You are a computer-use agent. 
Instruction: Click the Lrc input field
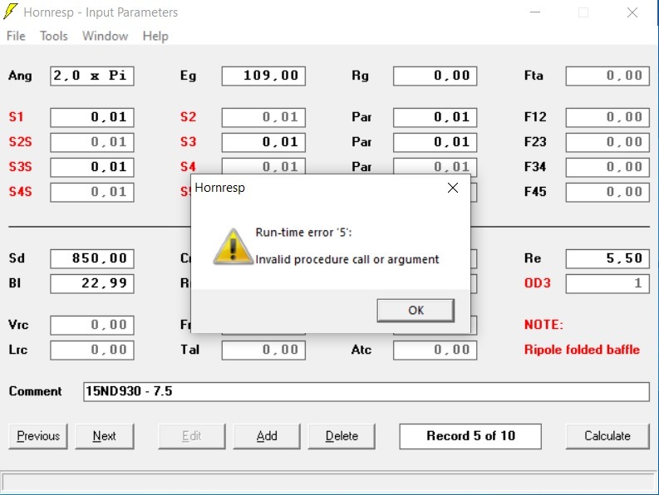click(92, 350)
